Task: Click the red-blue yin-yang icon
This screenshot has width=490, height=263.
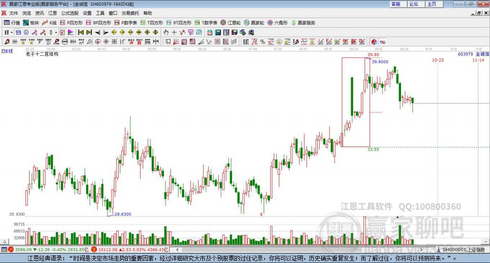Action: [374, 42]
